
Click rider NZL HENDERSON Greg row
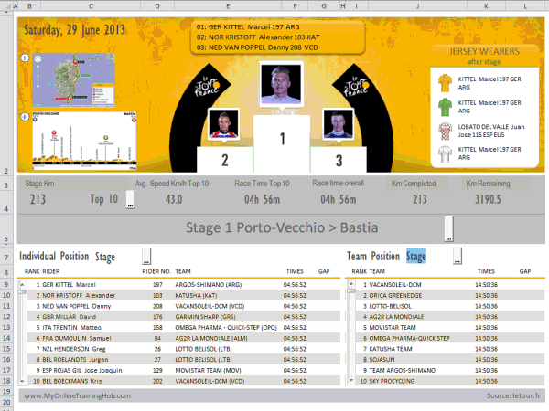point(74,349)
